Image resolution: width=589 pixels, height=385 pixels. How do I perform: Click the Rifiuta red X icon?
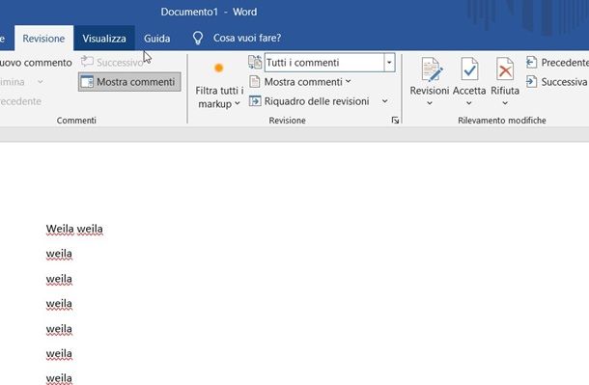click(x=505, y=69)
